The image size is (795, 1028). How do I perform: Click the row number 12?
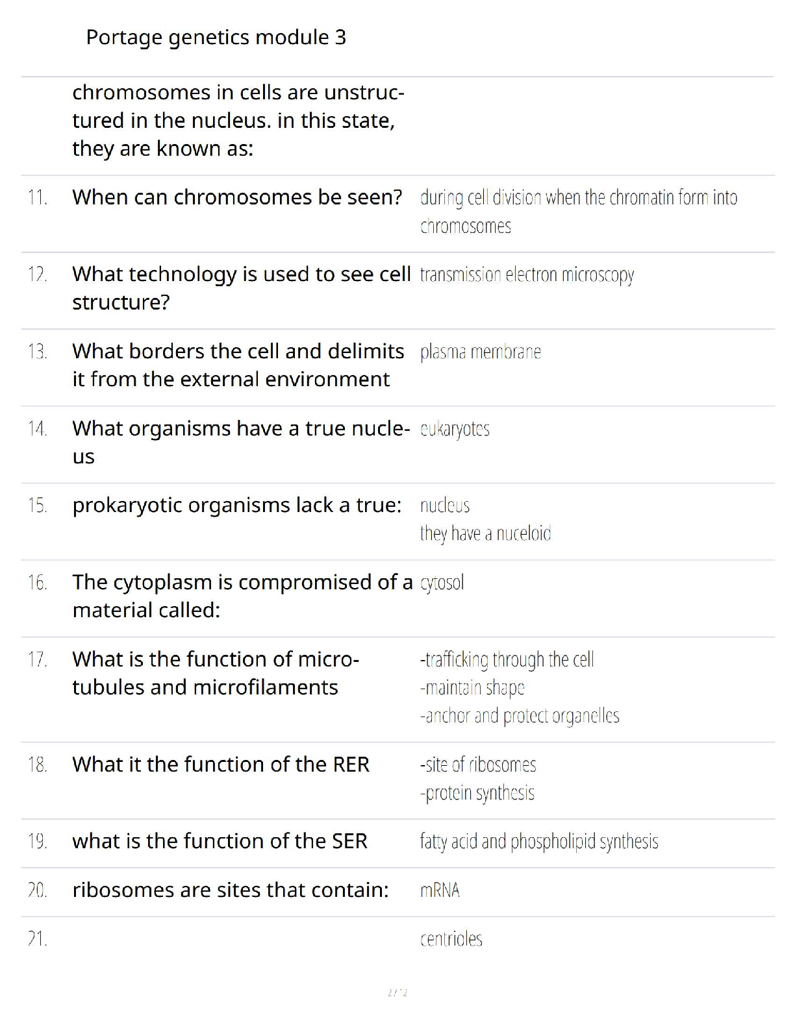click(37, 275)
